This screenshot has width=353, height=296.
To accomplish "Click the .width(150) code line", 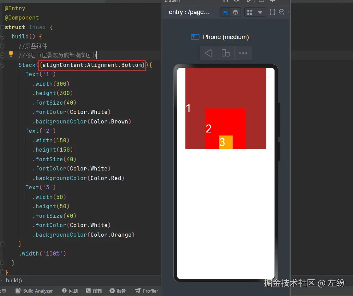I will click(x=51, y=140).
